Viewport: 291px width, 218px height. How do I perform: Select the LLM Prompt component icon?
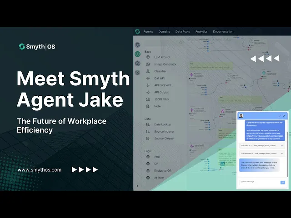tap(148, 57)
